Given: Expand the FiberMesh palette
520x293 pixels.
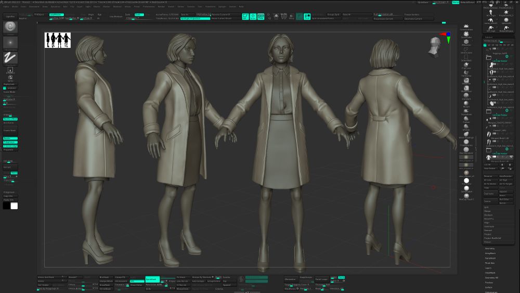Looking at the screenshot, I should pos(490,273).
